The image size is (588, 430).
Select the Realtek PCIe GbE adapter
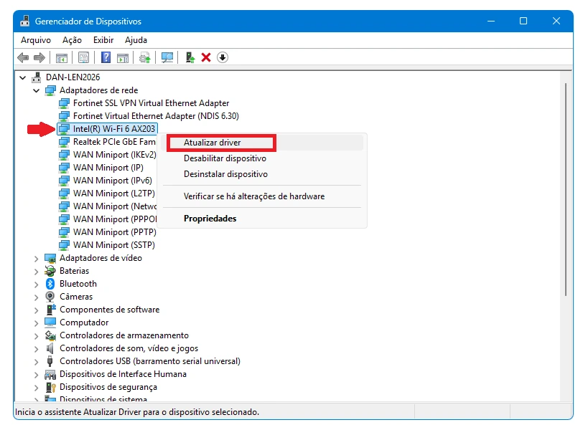(114, 142)
